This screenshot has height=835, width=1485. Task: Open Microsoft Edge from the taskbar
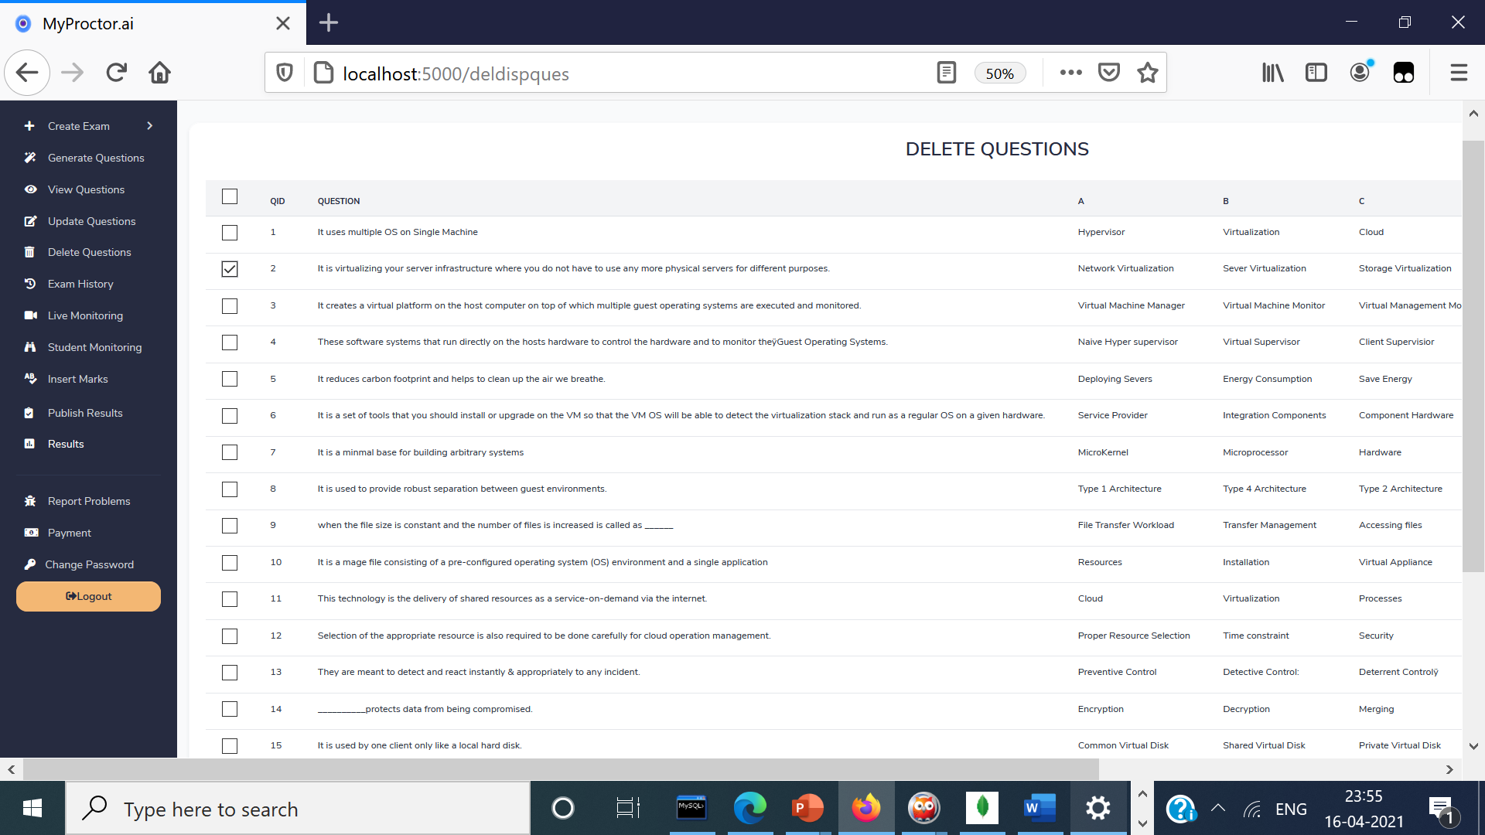pyautogui.click(x=749, y=809)
